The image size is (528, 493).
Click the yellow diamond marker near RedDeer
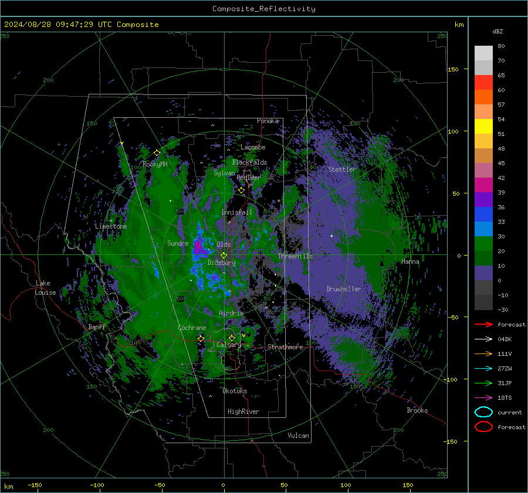pos(241,191)
